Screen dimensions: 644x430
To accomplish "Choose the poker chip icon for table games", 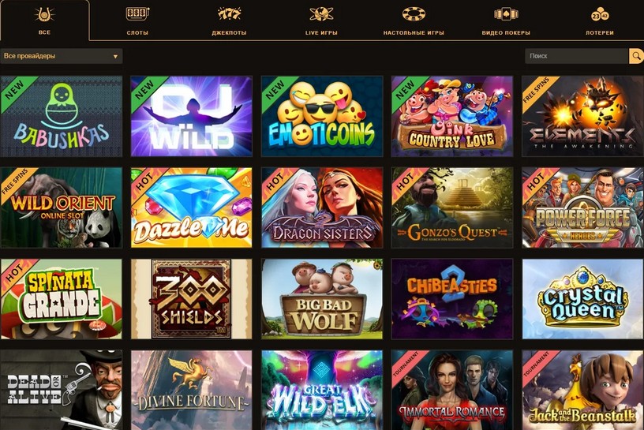I will click(x=414, y=14).
